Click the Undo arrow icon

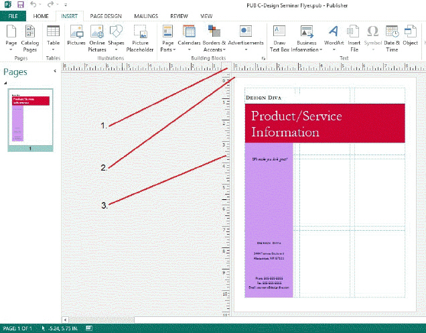coord(33,4)
